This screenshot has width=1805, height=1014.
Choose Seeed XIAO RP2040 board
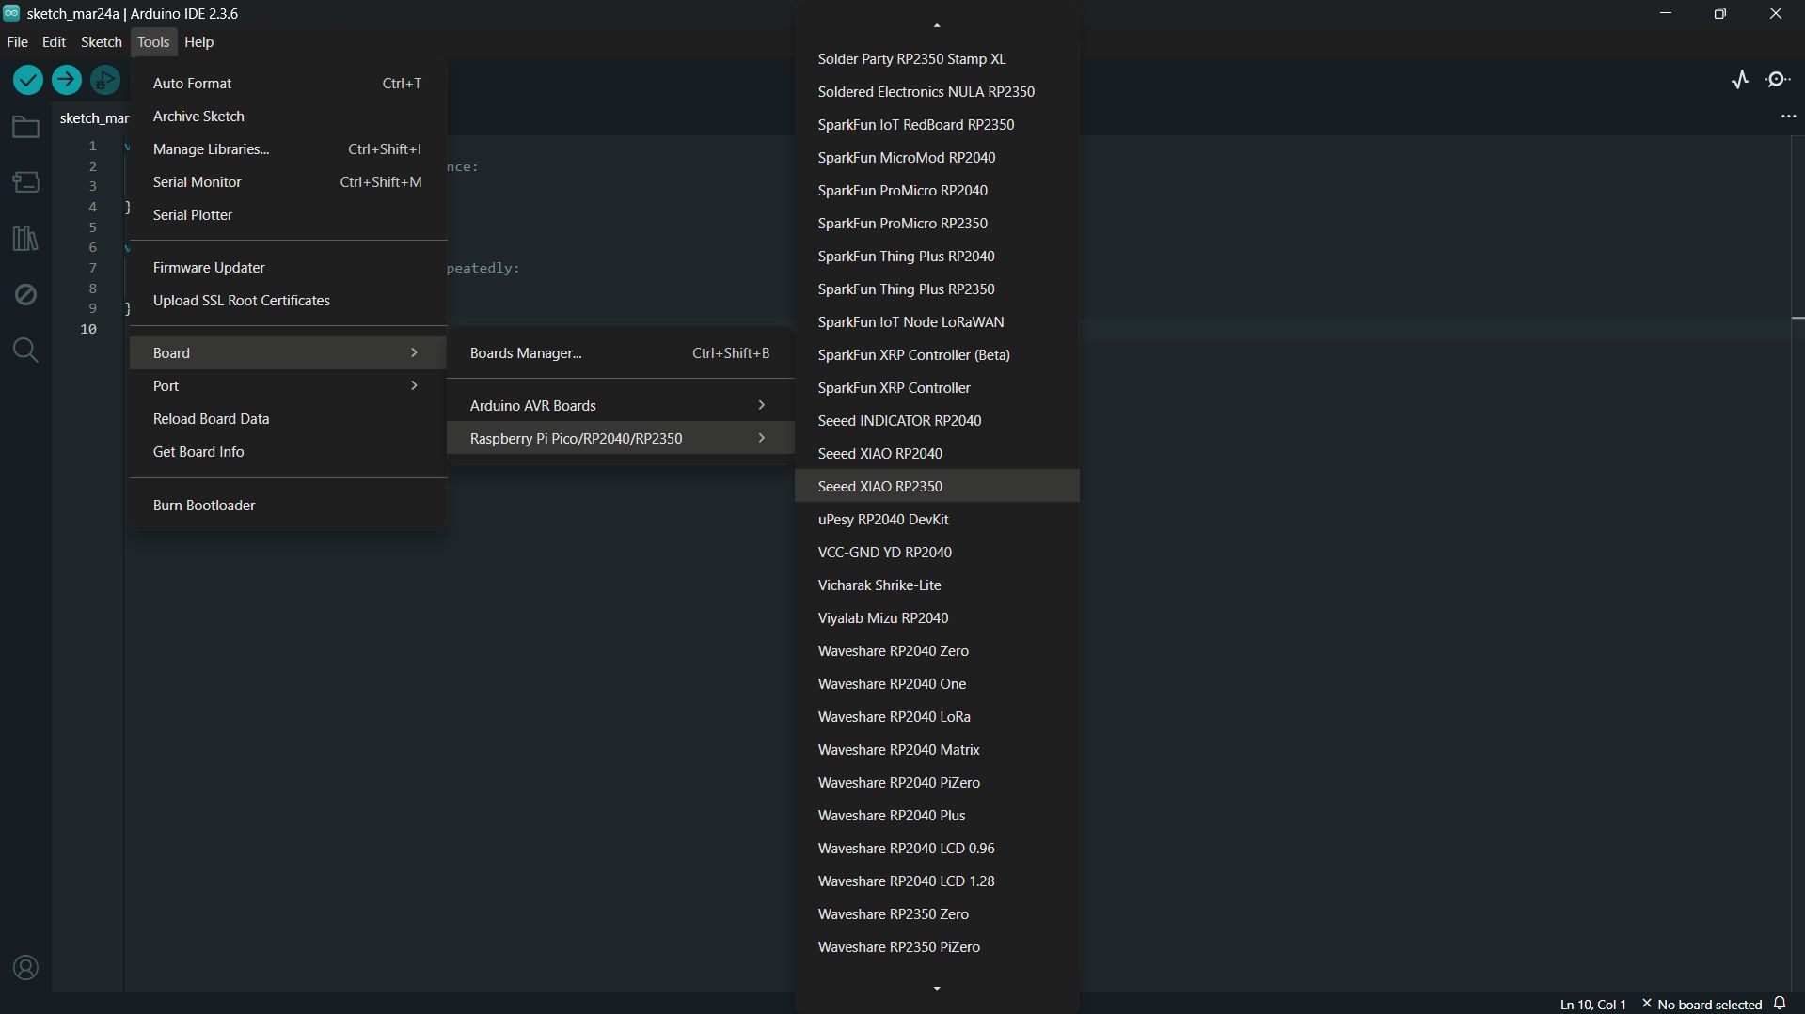pos(937,454)
